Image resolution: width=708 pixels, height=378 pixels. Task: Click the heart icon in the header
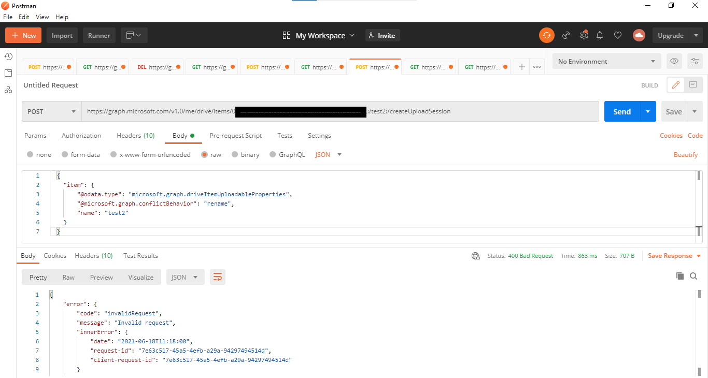(618, 35)
